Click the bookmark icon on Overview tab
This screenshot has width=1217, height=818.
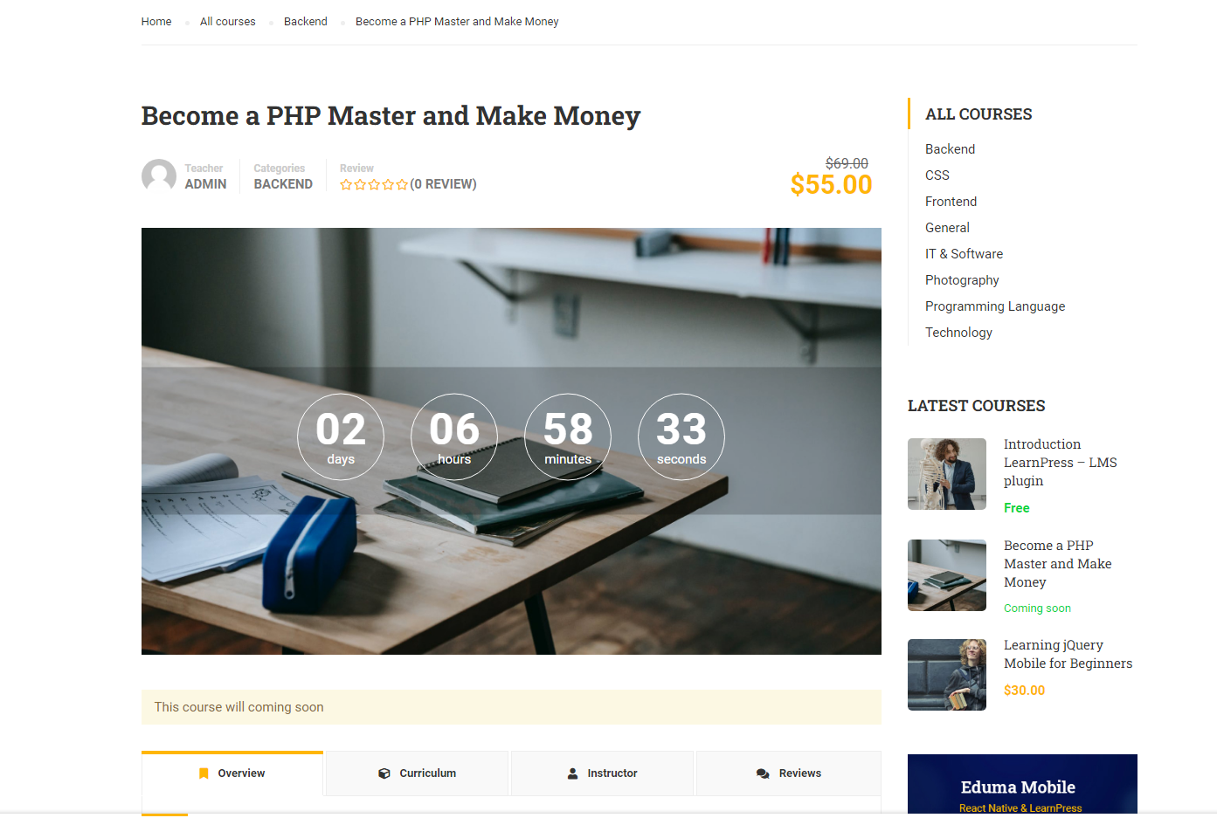coord(204,773)
